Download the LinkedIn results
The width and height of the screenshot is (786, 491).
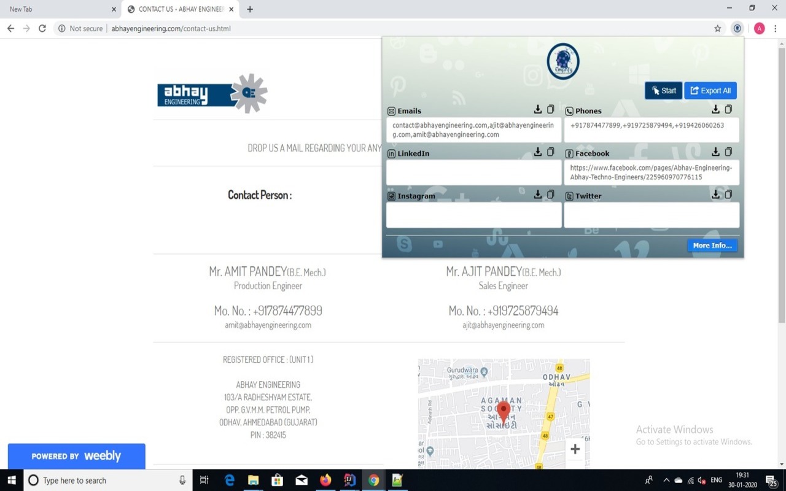pyautogui.click(x=538, y=152)
